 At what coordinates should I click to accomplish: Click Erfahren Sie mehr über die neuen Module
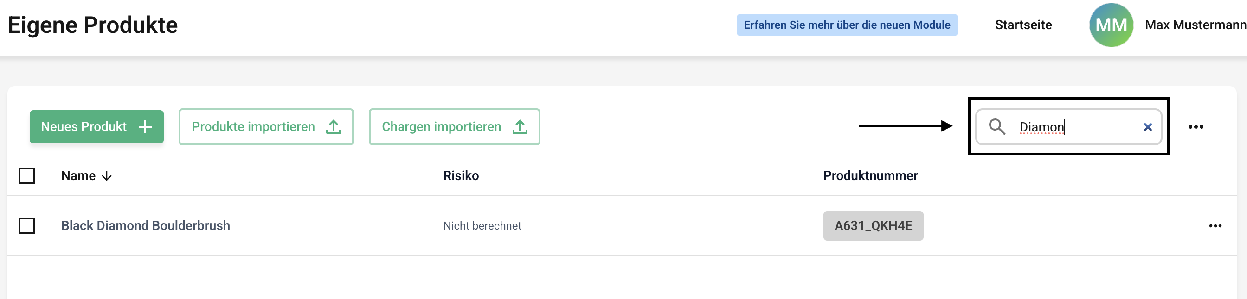(x=847, y=25)
